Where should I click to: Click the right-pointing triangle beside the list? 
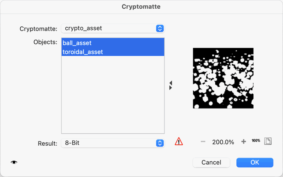point(171,88)
